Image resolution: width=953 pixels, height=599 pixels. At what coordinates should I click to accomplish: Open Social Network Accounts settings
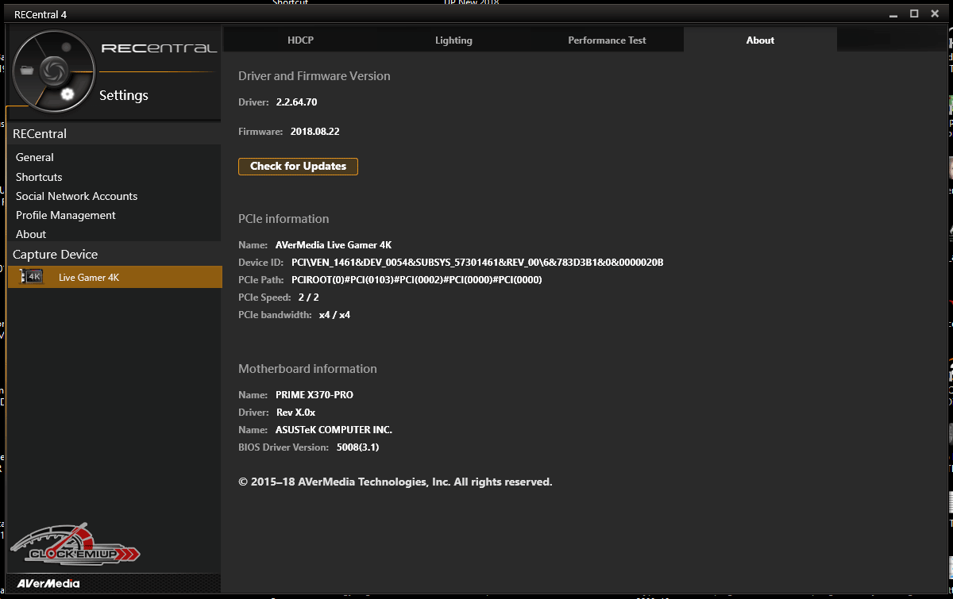(76, 196)
